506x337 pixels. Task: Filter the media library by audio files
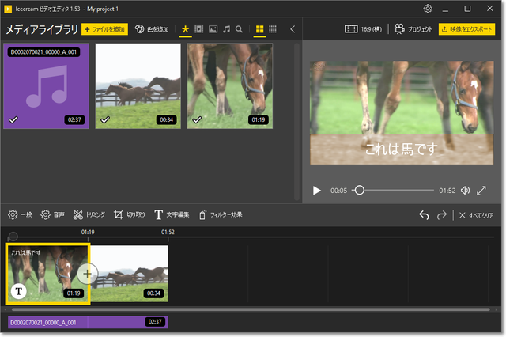coord(226,29)
